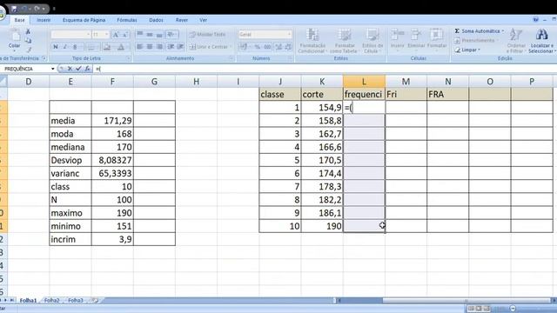Open the Fórmulas ribbon tab
Screen dimensions: 557x313
pyautogui.click(x=127, y=20)
